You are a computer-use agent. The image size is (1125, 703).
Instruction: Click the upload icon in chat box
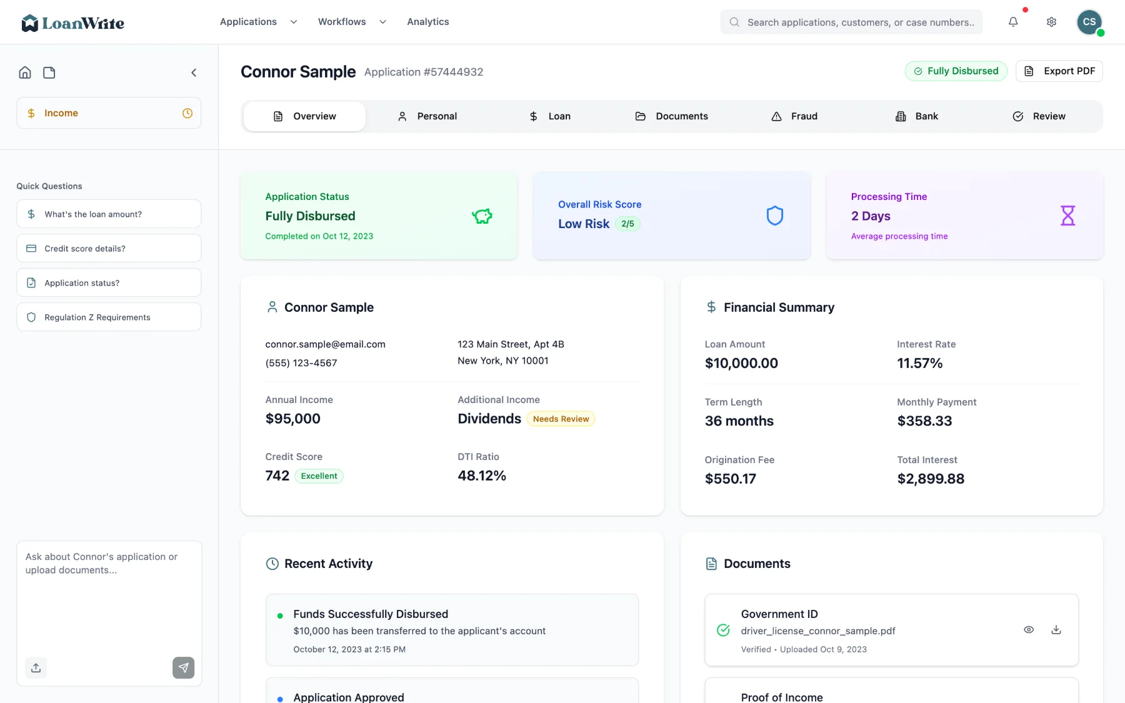(36, 667)
